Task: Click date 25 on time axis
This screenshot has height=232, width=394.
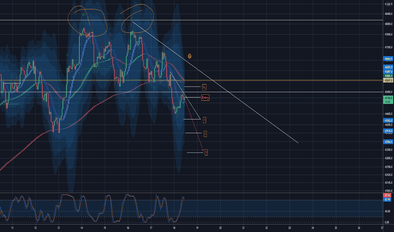Action: [336, 228]
